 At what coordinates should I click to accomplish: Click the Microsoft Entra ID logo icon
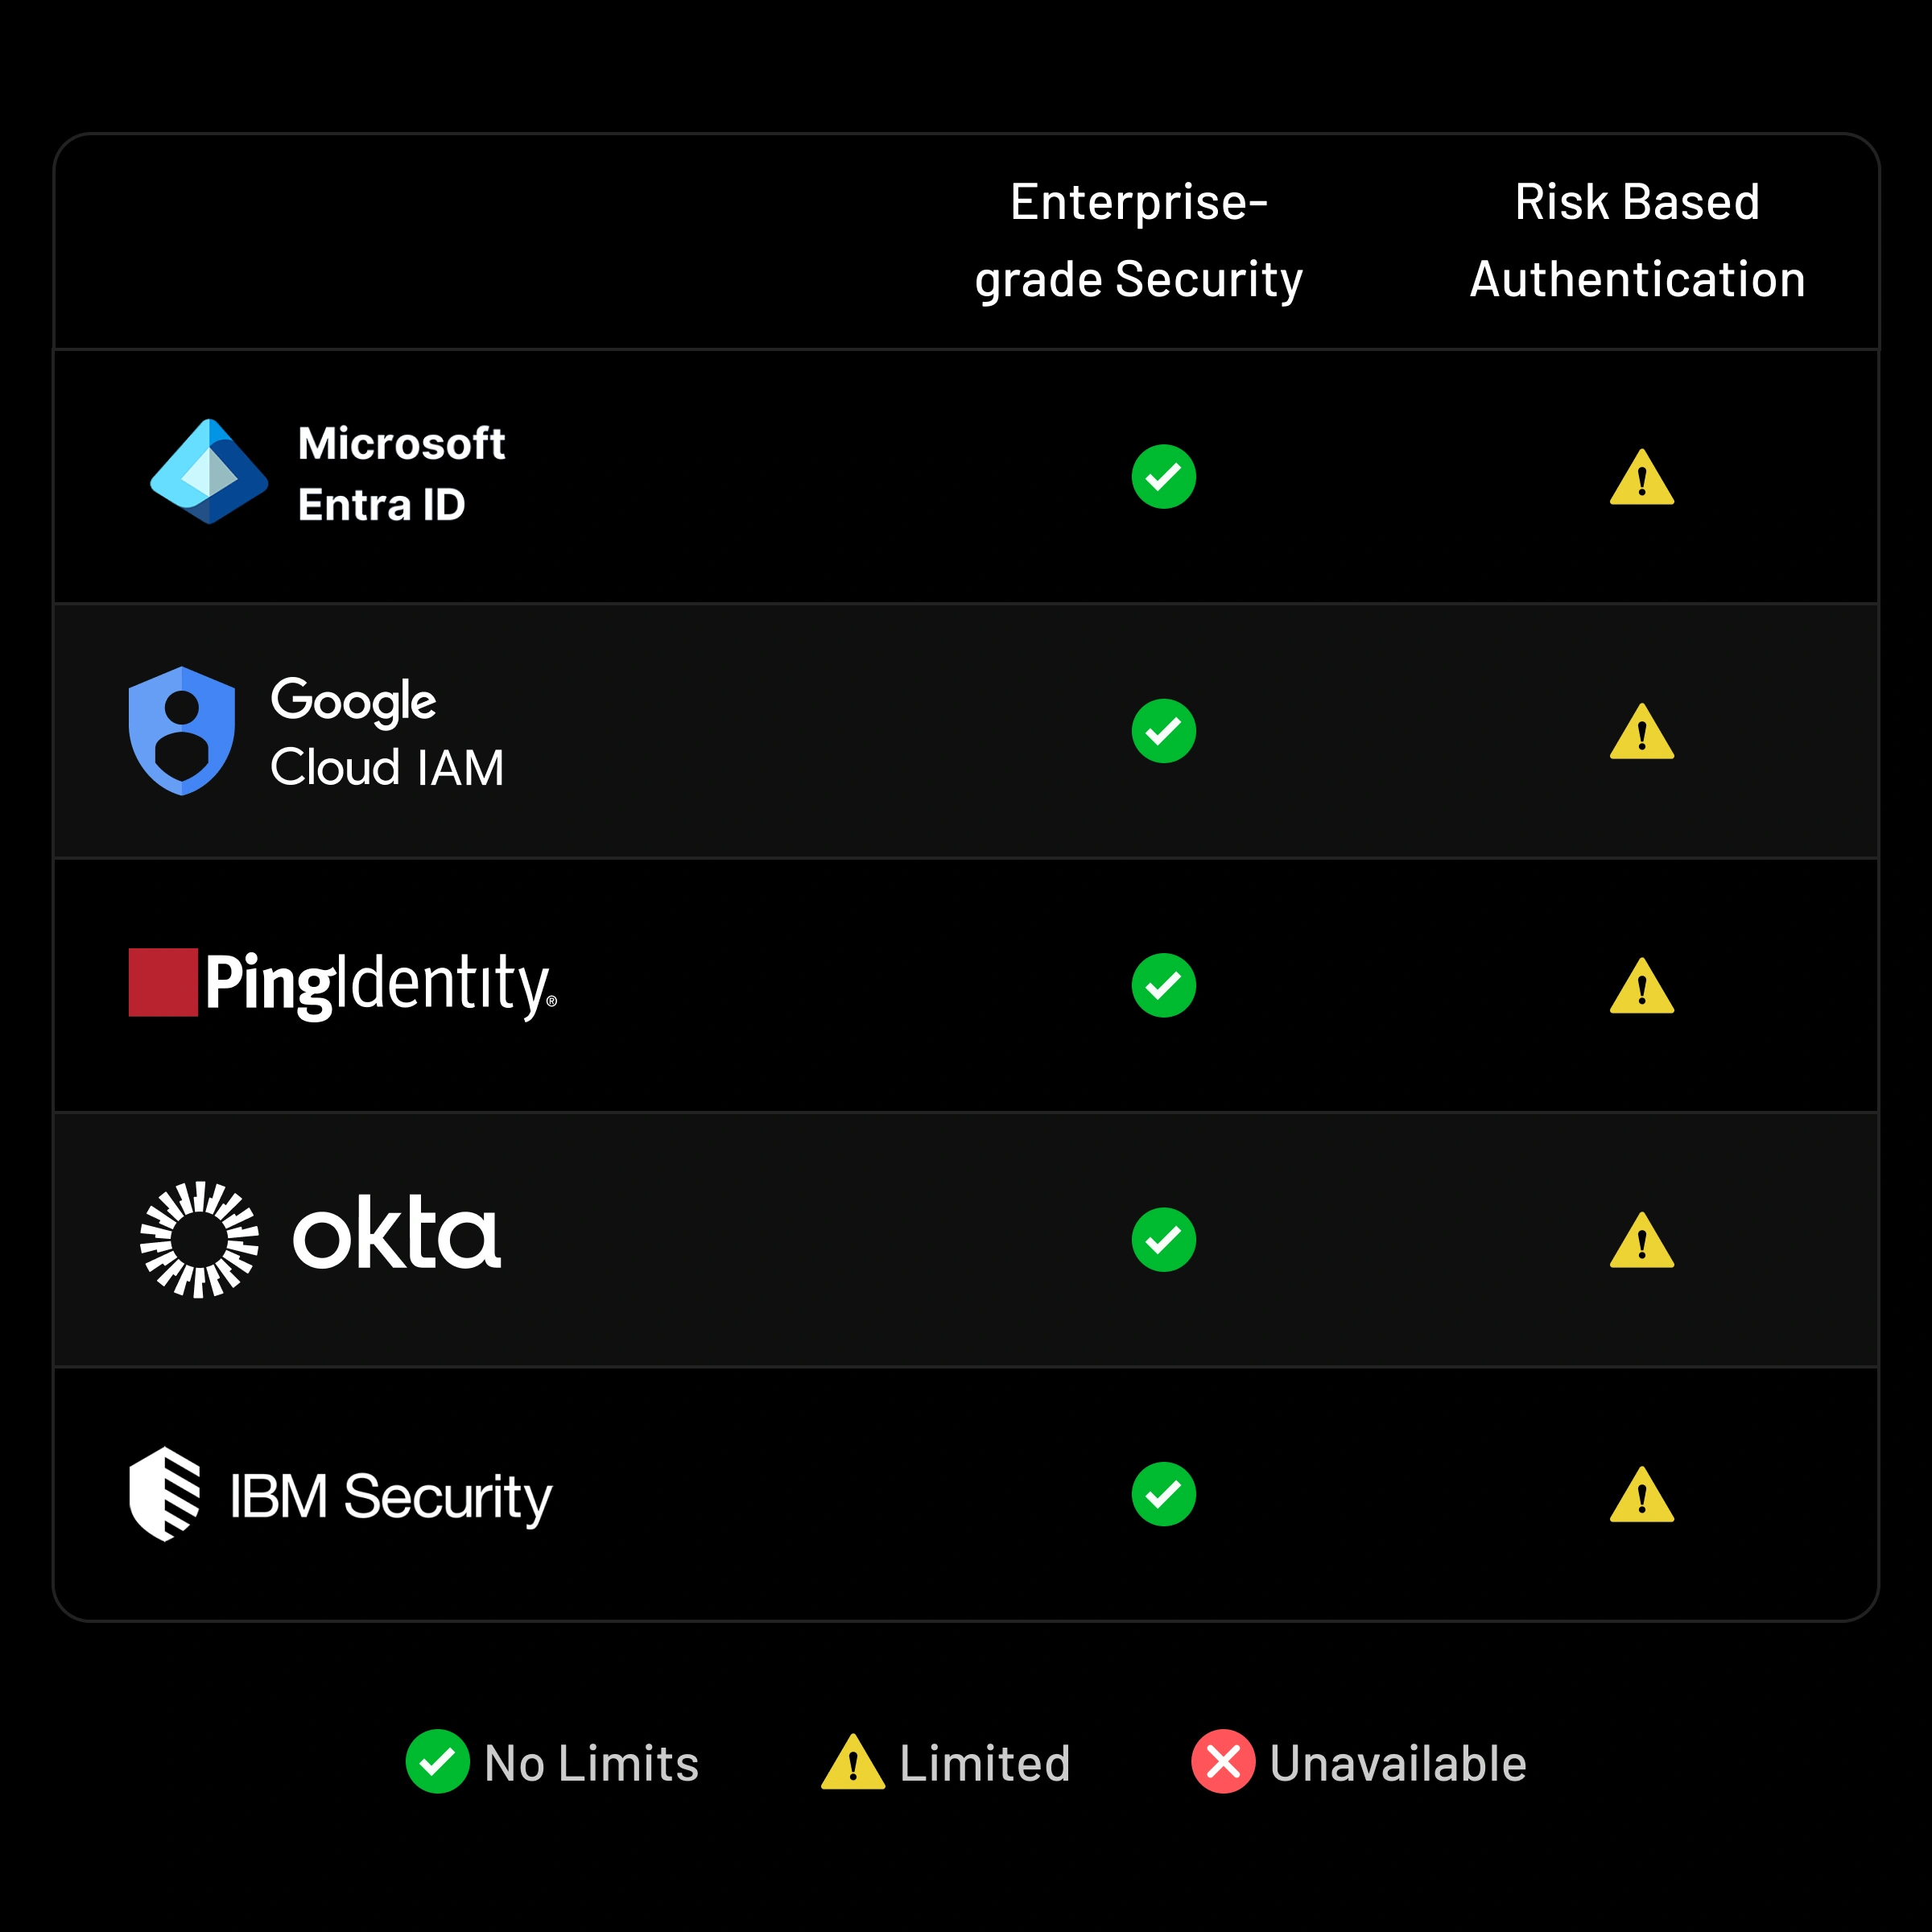pos(209,472)
